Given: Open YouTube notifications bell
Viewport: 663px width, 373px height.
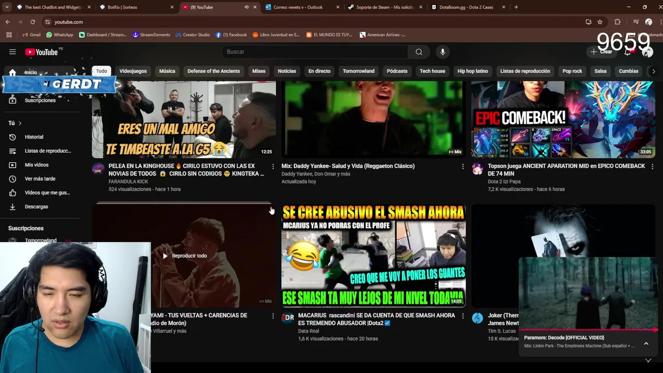Looking at the screenshot, I should pos(628,52).
